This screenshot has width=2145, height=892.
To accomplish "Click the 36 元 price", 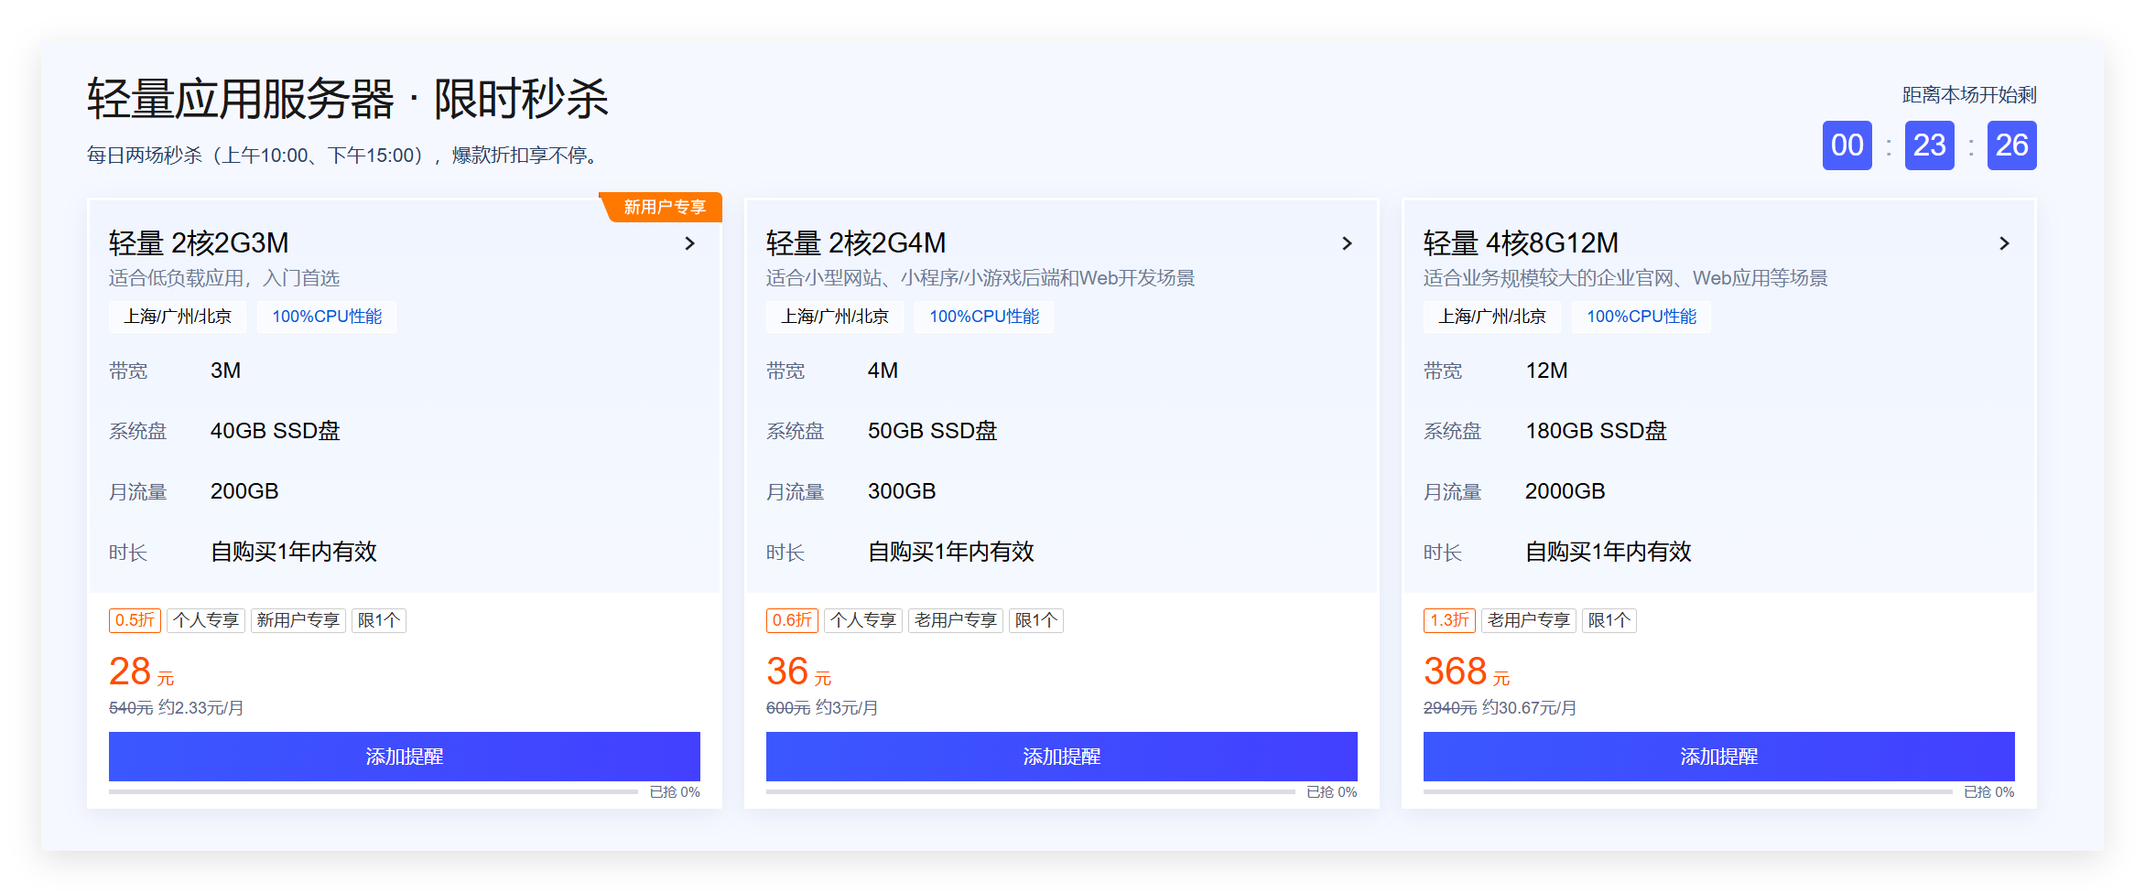I will 798,672.
